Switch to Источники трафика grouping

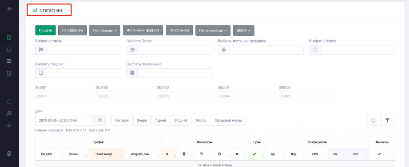click(x=143, y=30)
